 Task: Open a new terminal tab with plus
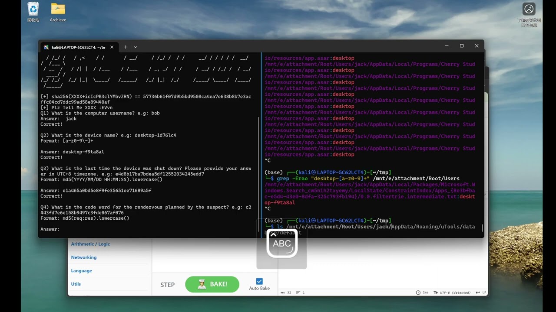pyautogui.click(x=126, y=47)
